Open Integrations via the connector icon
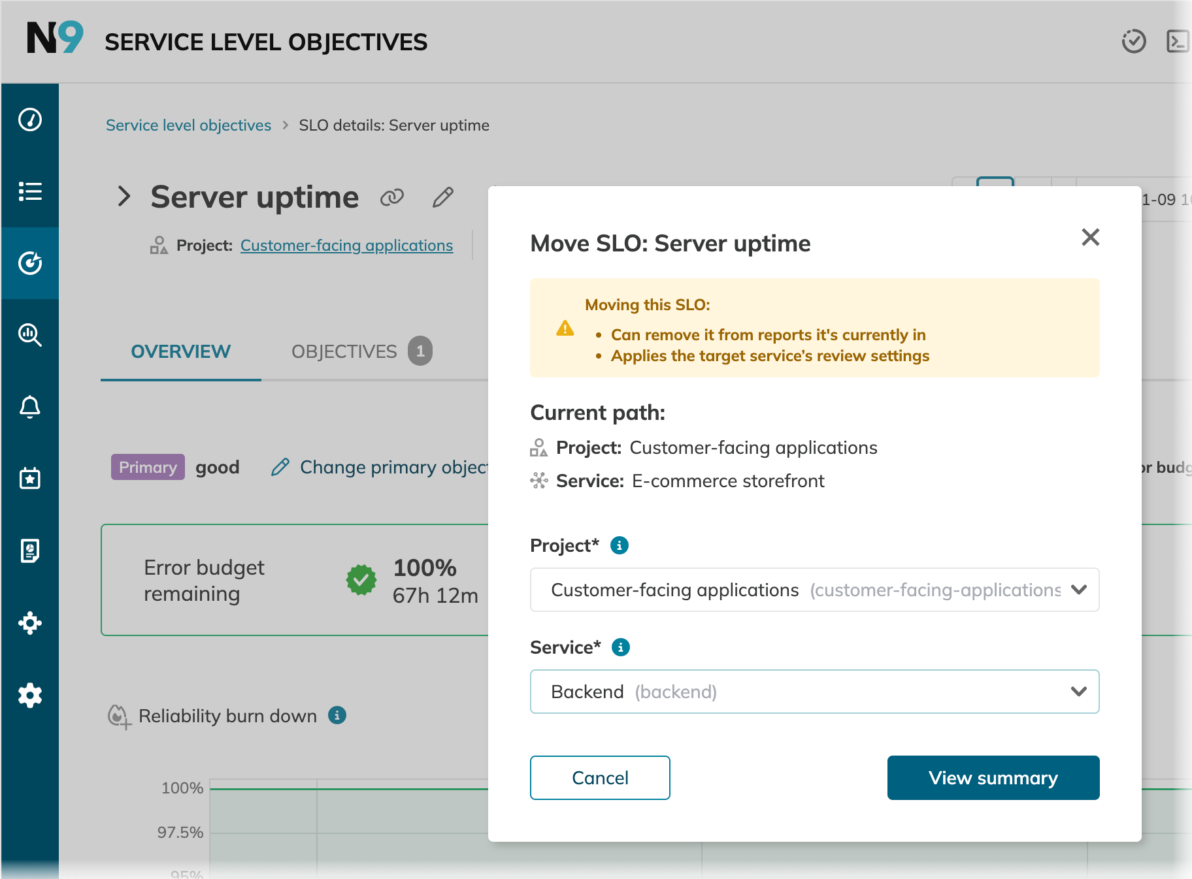 point(30,622)
